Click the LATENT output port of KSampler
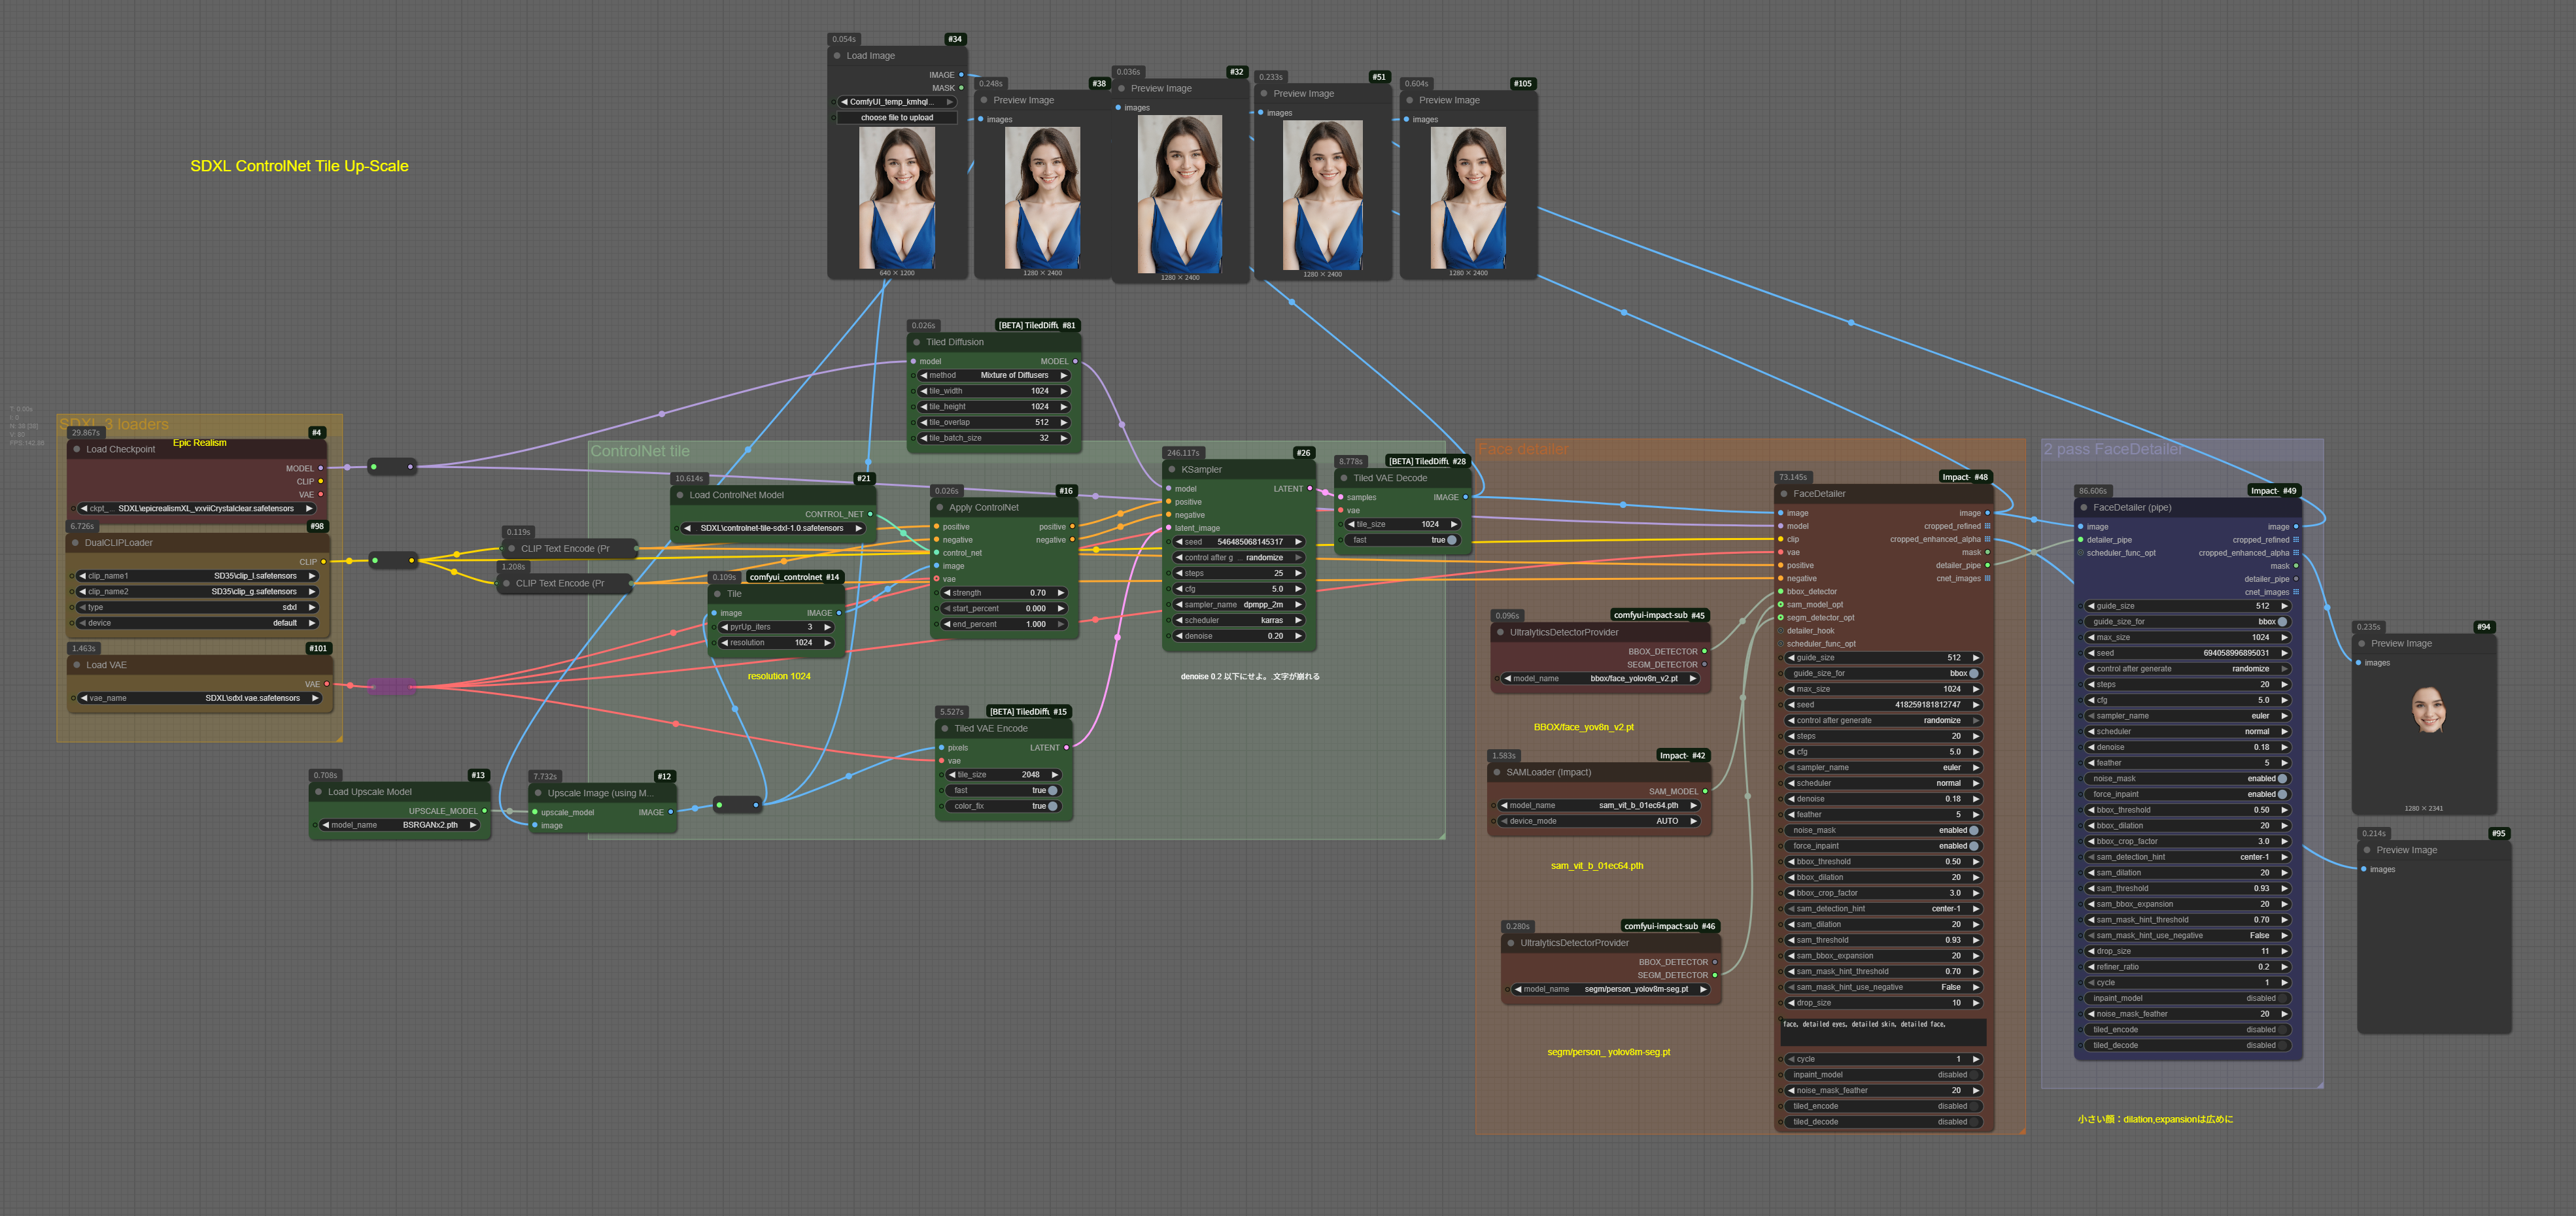Viewport: 2576px width, 1216px height. click(1310, 489)
